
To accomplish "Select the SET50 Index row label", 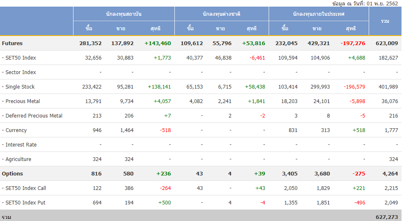I will coord(19,58).
